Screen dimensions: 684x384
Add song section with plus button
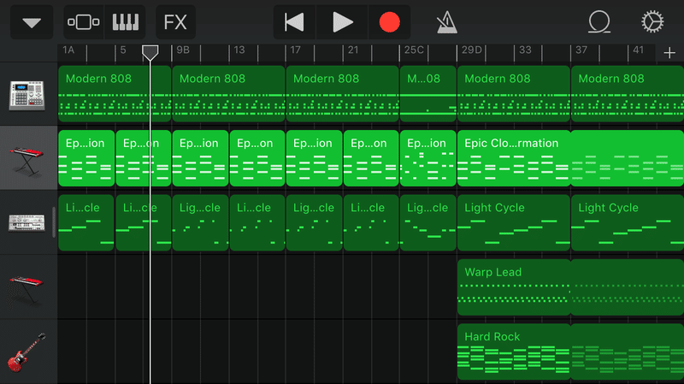(x=669, y=53)
